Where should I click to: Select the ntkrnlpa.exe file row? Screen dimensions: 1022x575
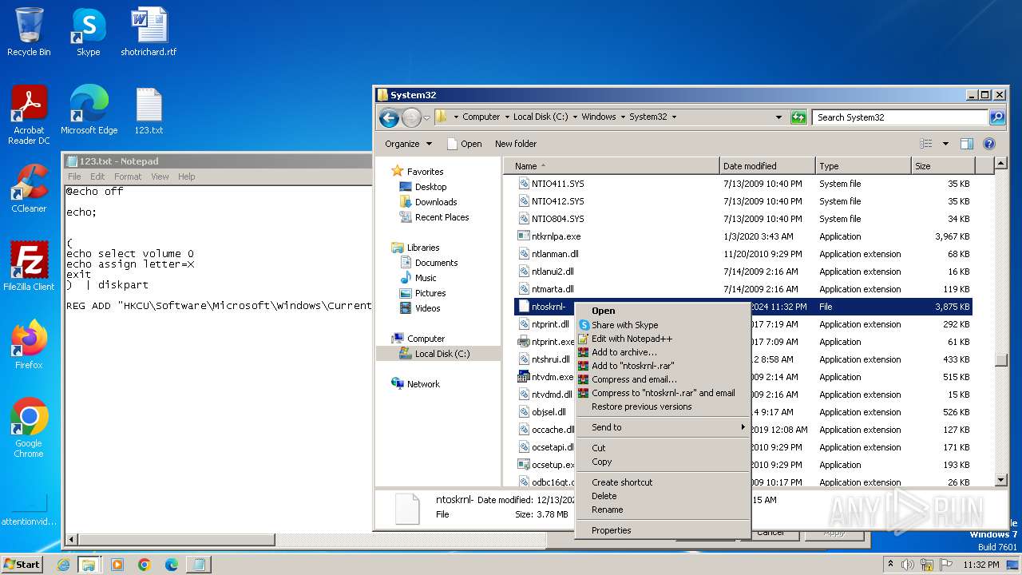click(x=743, y=236)
